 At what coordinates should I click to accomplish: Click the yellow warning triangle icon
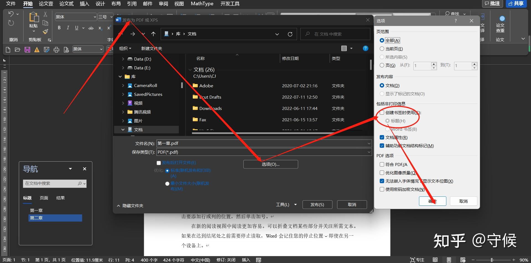pos(37,50)
